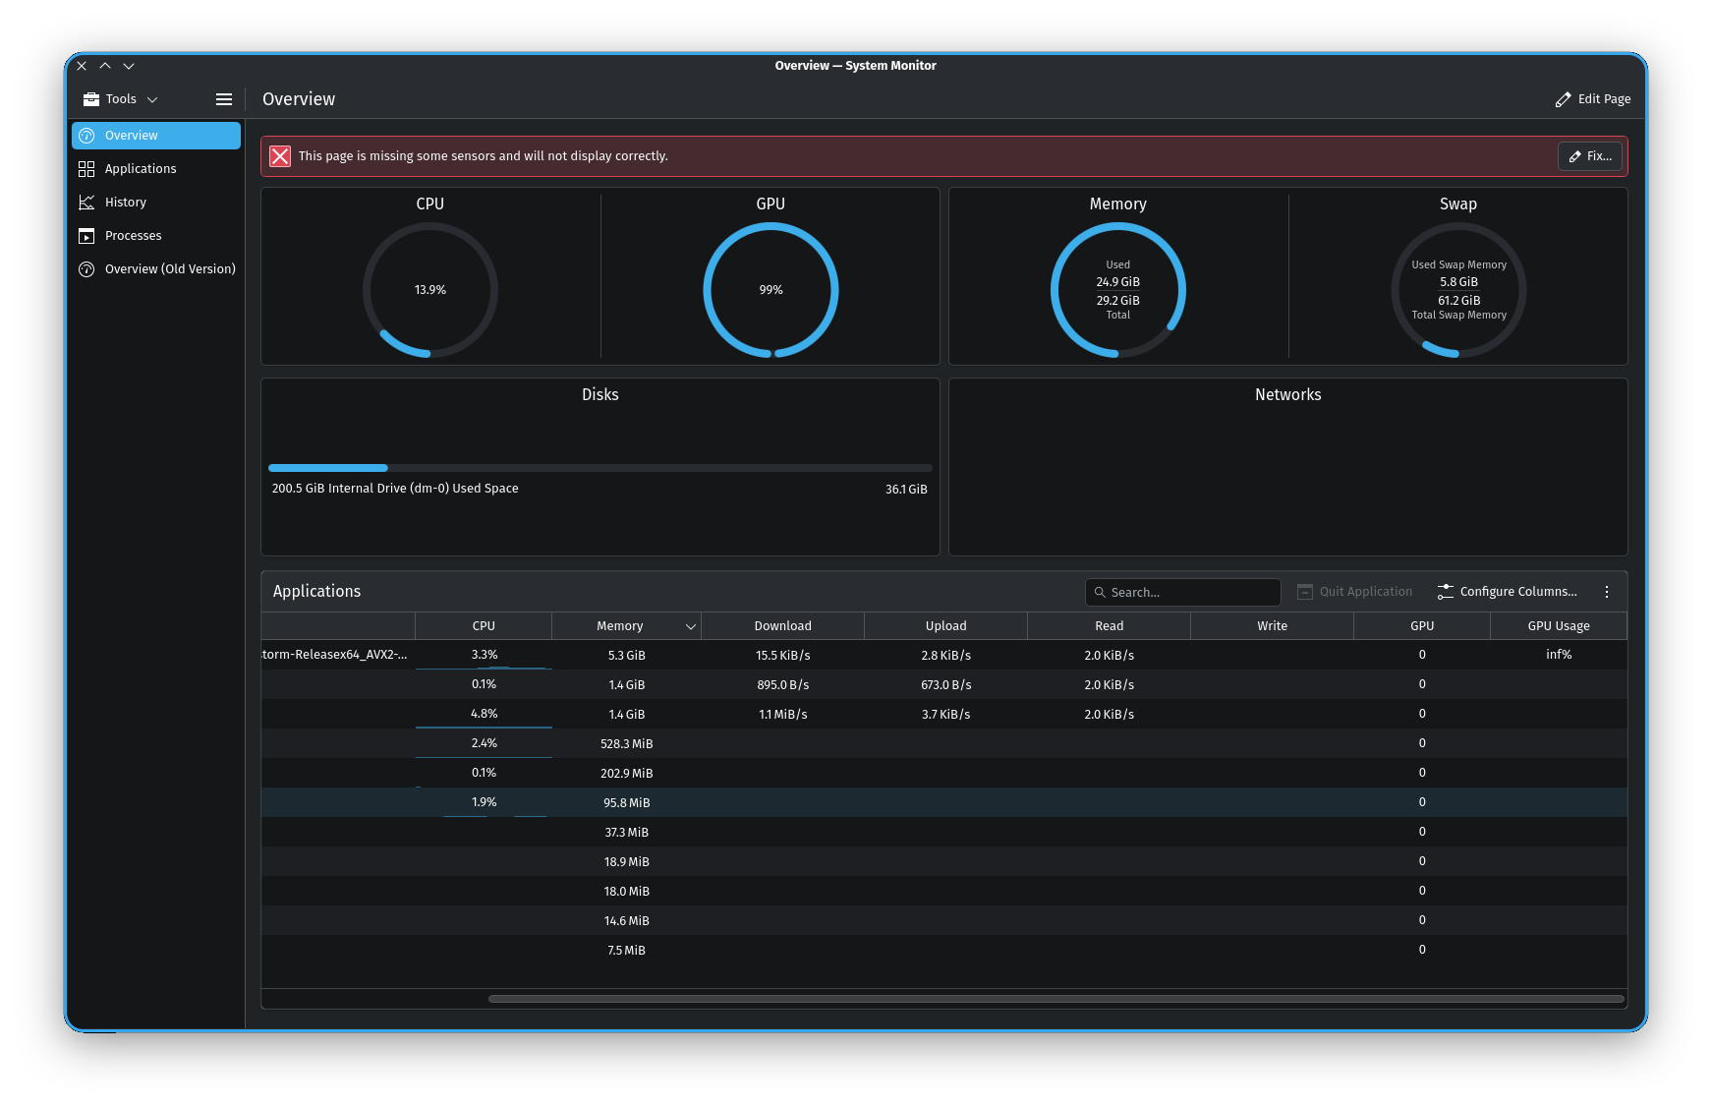This screenshot has height=1108, width=1712.
Task: Click the History chart icon in sidebar
Action: pos(86,203)
